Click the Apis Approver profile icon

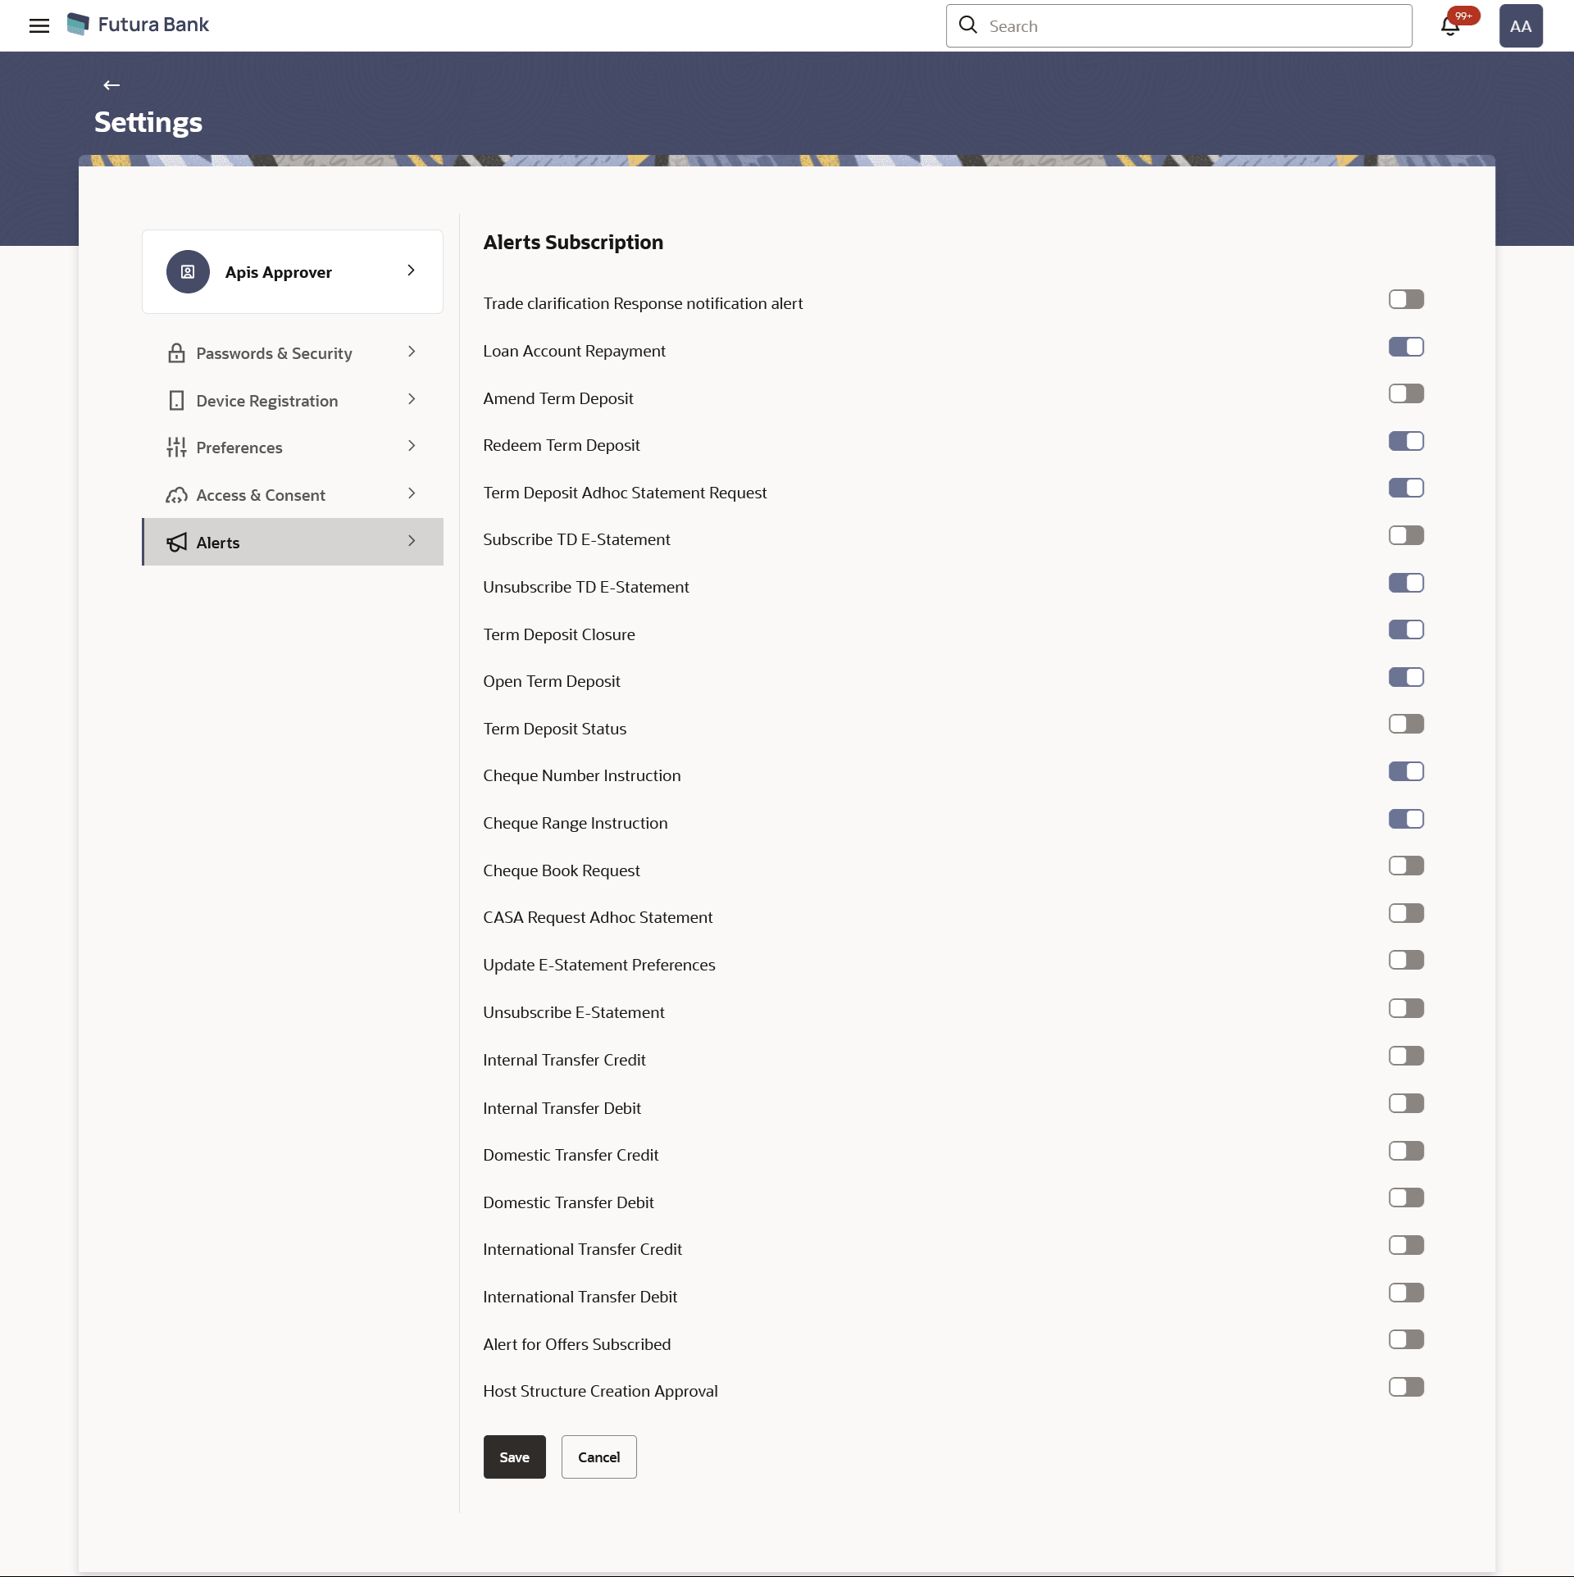tap(188, 272)
